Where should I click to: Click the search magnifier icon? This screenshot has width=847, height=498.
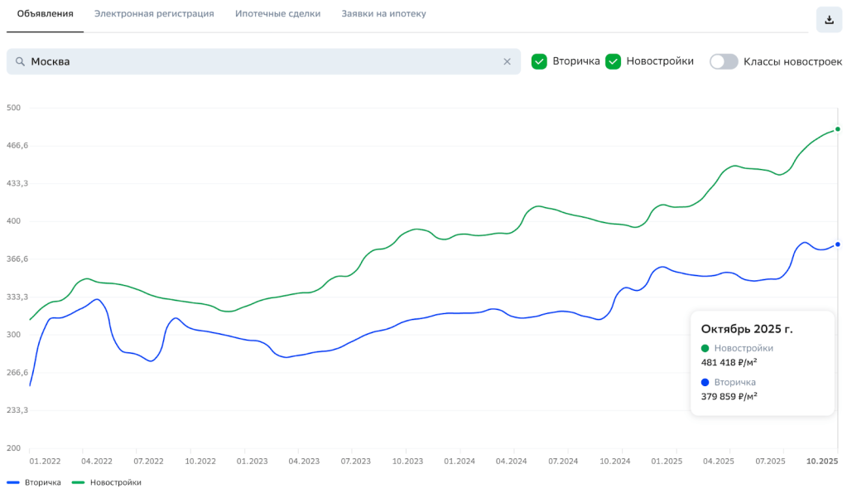tap(20, 61)
